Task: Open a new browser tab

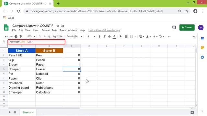Action: coord(58,4)
